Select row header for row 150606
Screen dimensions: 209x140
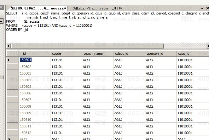point(13,93)
